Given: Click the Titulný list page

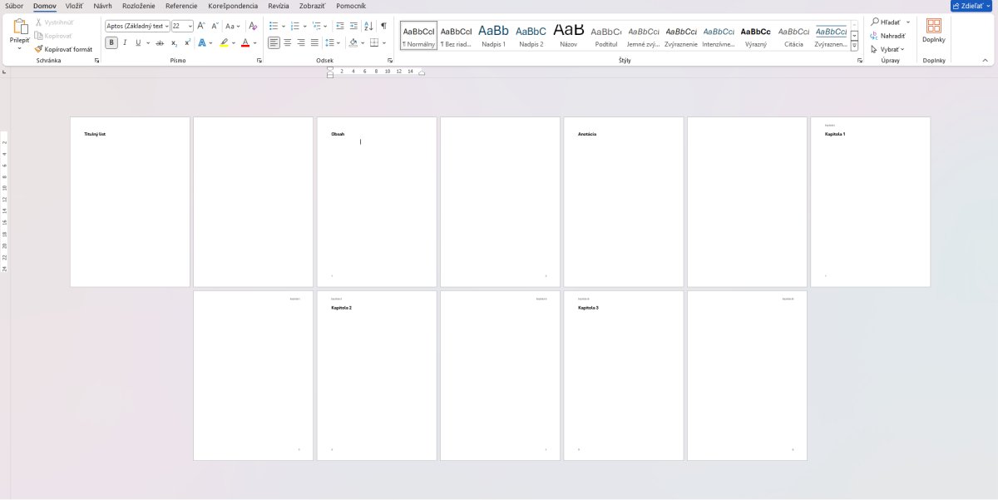Looking at the screenshot, I should (x=130, y=202).
